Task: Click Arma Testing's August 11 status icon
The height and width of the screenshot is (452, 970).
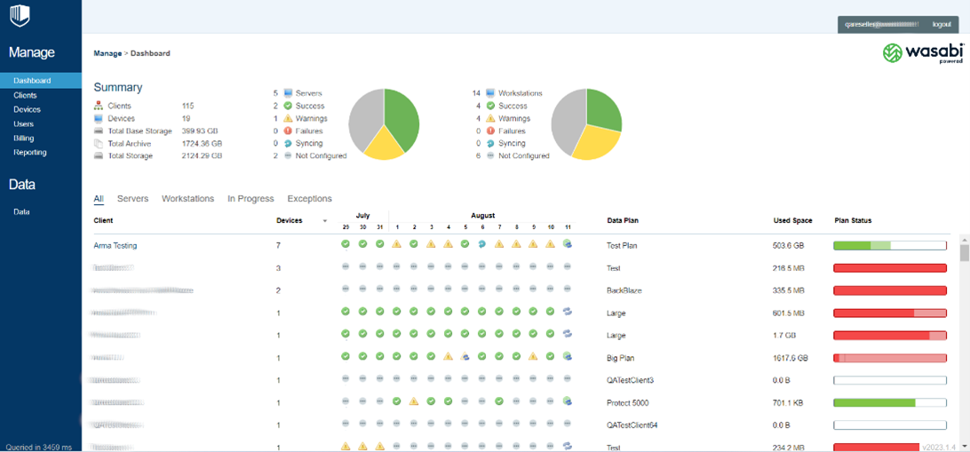Action: tap(568, 244)
